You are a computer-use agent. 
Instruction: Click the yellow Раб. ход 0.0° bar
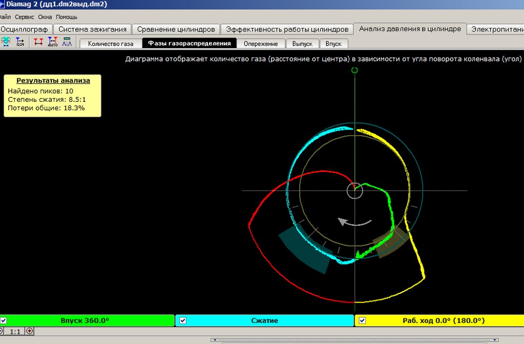(439, 320)
